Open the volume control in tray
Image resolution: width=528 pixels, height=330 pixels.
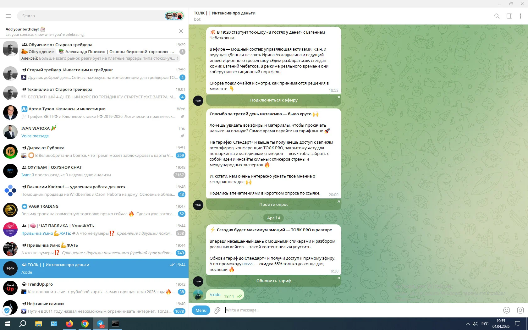[475, 324]
